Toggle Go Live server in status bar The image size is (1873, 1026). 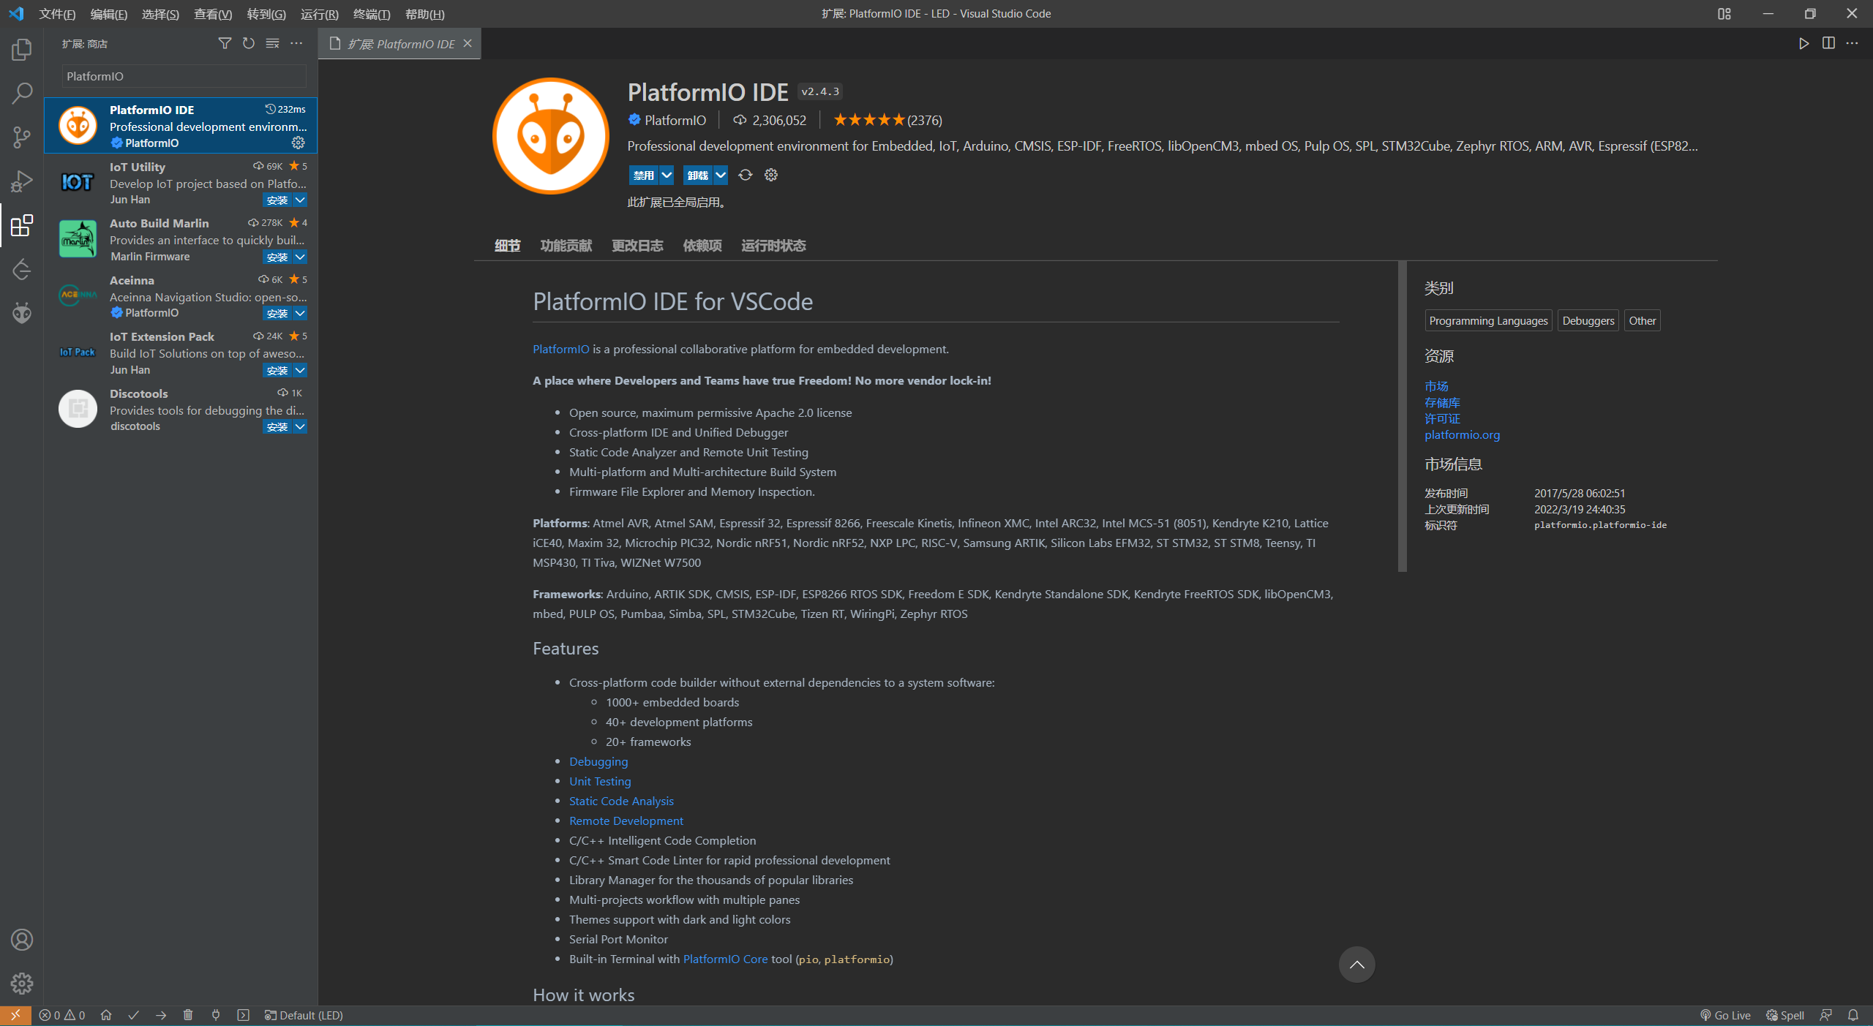tap(1725, 1015)
